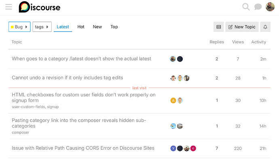Click New Topic button
The height and width of the screenshot is (159, 279).
click(242, 27)
